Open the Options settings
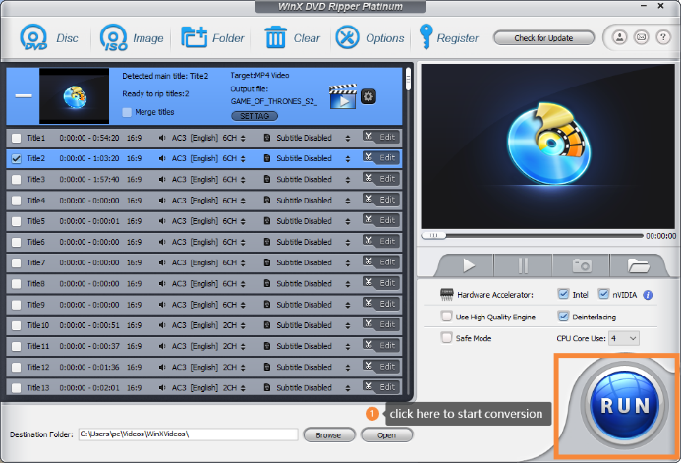Screen dimensions: 681x463 [x=369, y=37]
